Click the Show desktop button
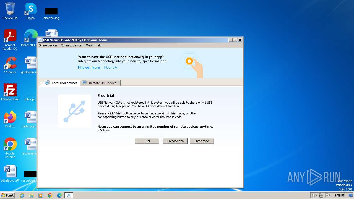The width and height of the screenshot is (354, 199). coord(351,195)
